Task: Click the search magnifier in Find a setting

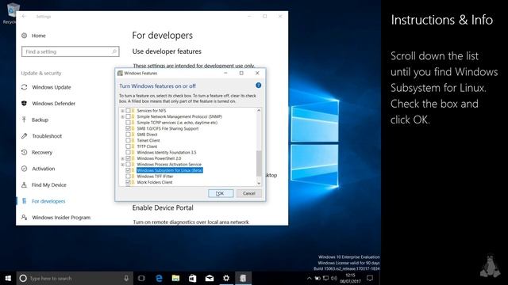Action: click(x=114, y=51)
